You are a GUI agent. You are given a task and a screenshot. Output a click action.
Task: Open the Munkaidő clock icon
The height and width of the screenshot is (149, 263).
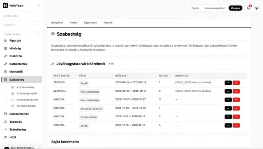click(x=5, y=72)
